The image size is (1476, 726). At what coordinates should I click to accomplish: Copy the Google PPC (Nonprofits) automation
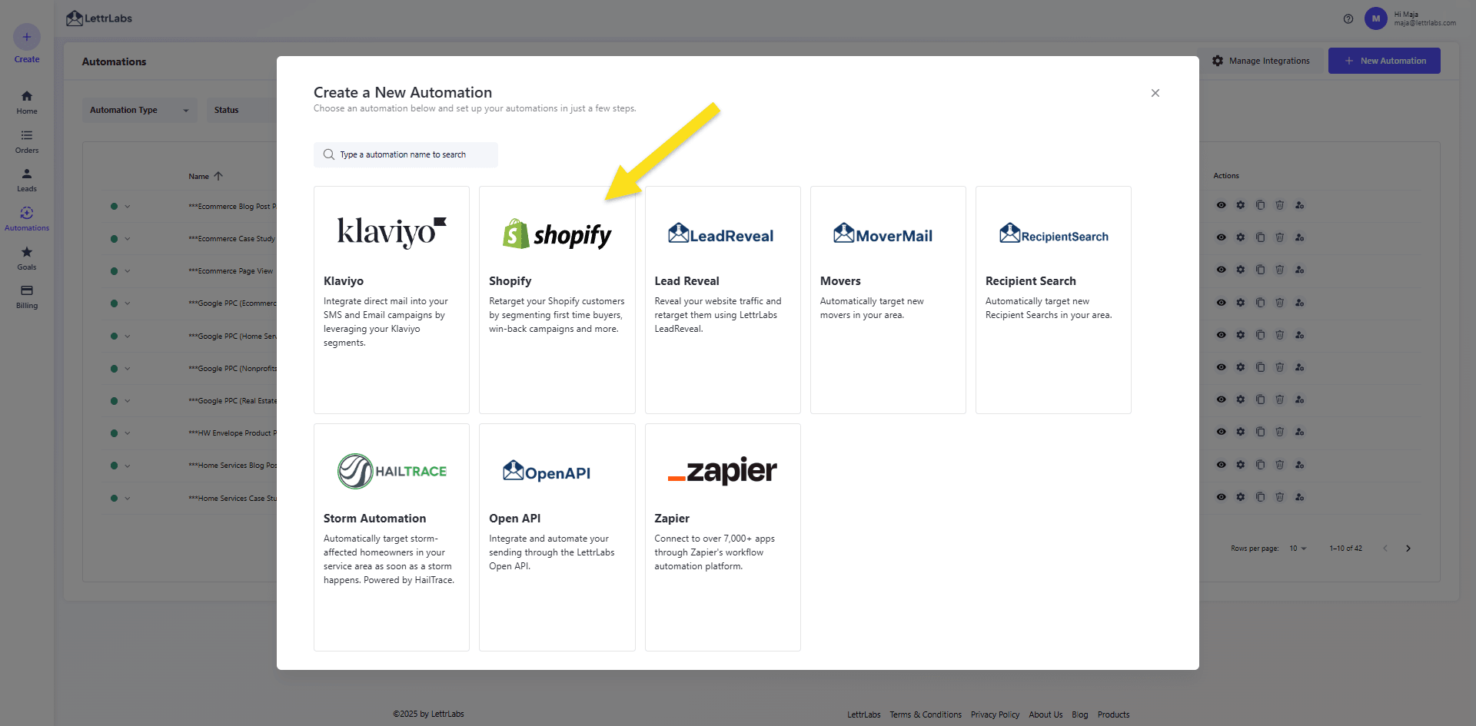pyautogui.click(x=1261, y=367)
